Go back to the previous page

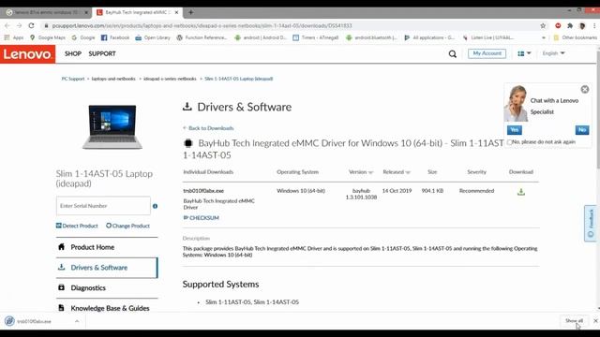coord(7,25)
